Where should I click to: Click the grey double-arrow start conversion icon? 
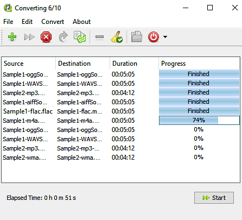(x=29, y=37)
